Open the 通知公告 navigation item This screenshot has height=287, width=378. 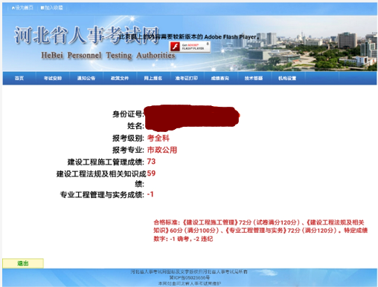coord(86,78)
